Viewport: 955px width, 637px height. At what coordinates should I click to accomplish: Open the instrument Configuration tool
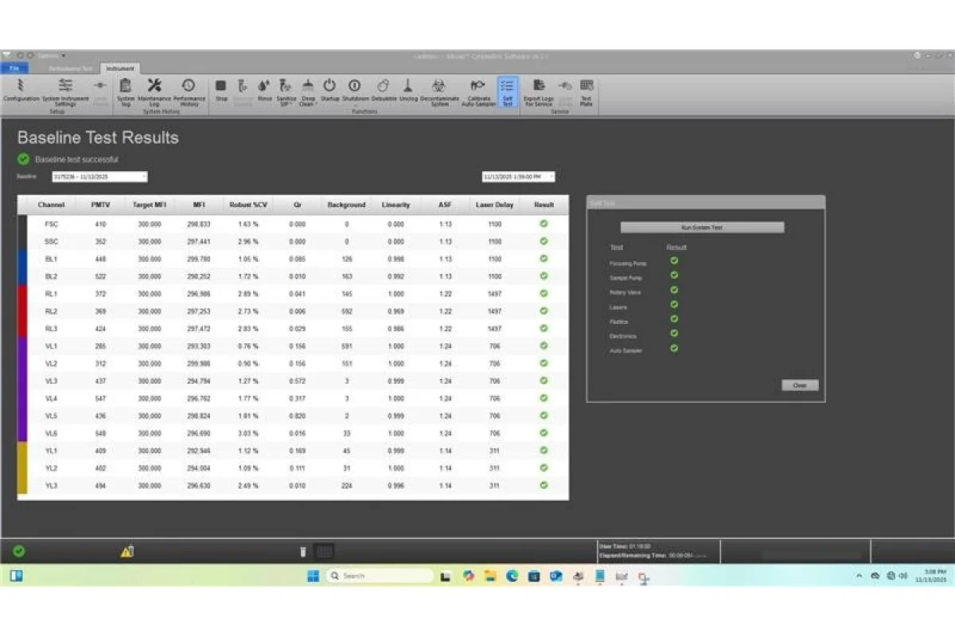pyautogui.click(x=21, y=89)
